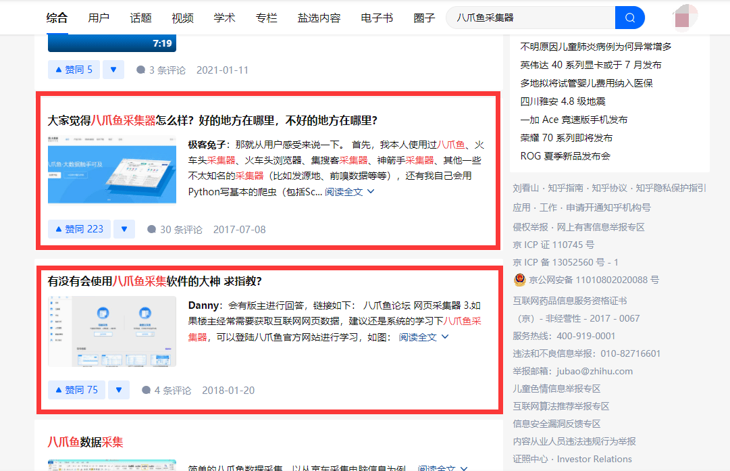Click 京 ICP 备 13052560 号 - 1
The image size is (730, 471).
tap(566, 262)
